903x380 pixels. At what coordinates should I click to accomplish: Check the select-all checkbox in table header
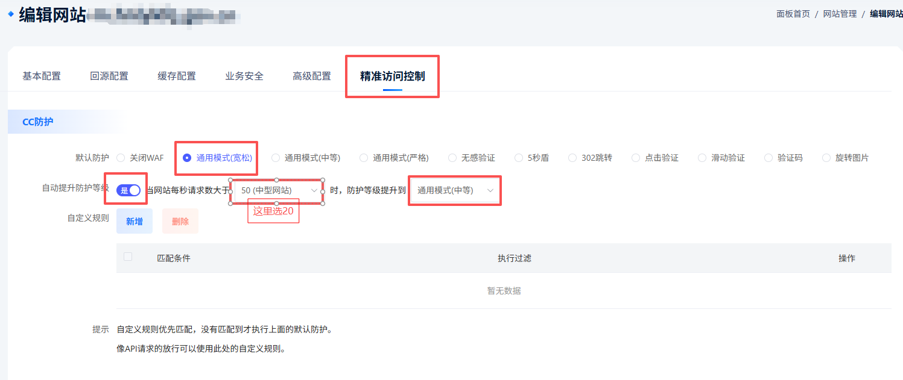click(x=128, y=257)
